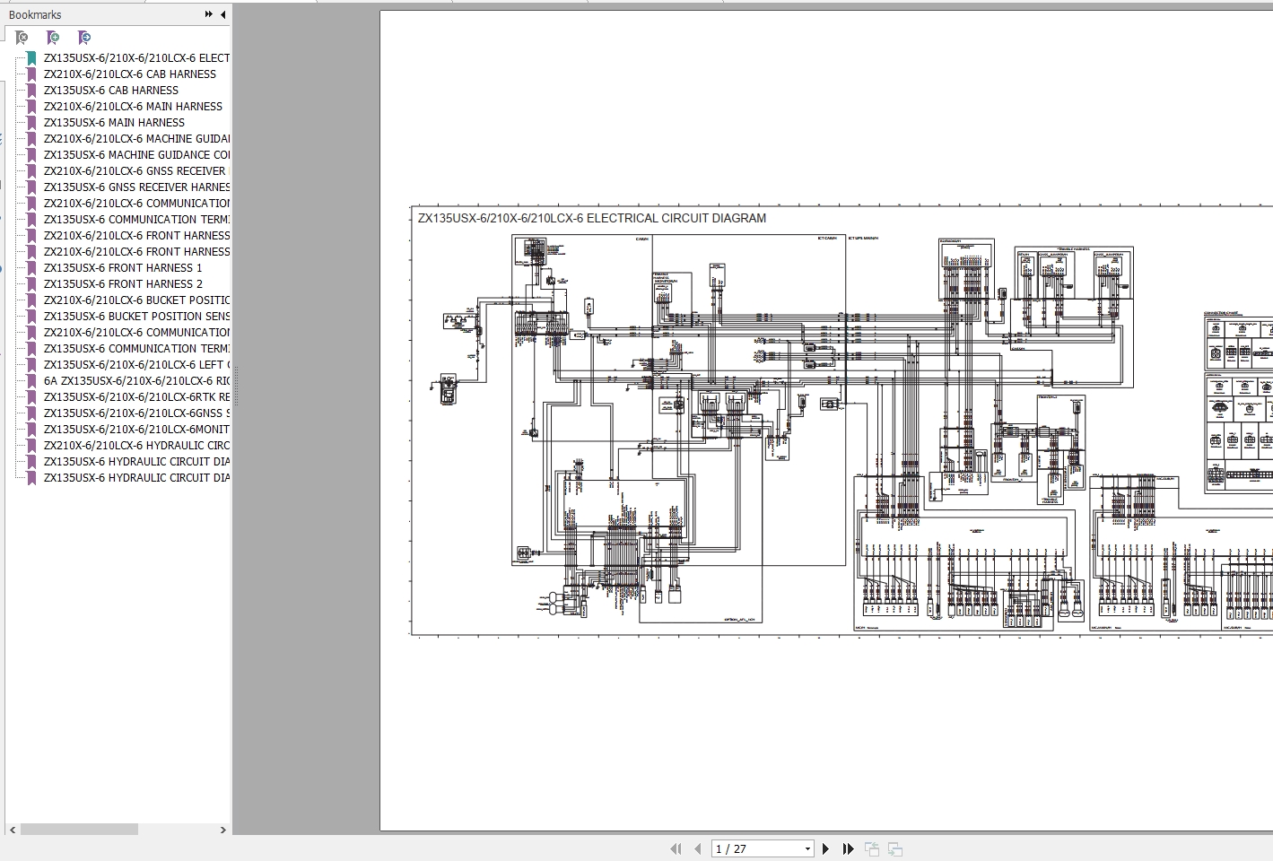The image size is (1273, 861).
Task: Open bookmark ZX135USX-6 CAB HARNESS
Action: coord(111,91)
